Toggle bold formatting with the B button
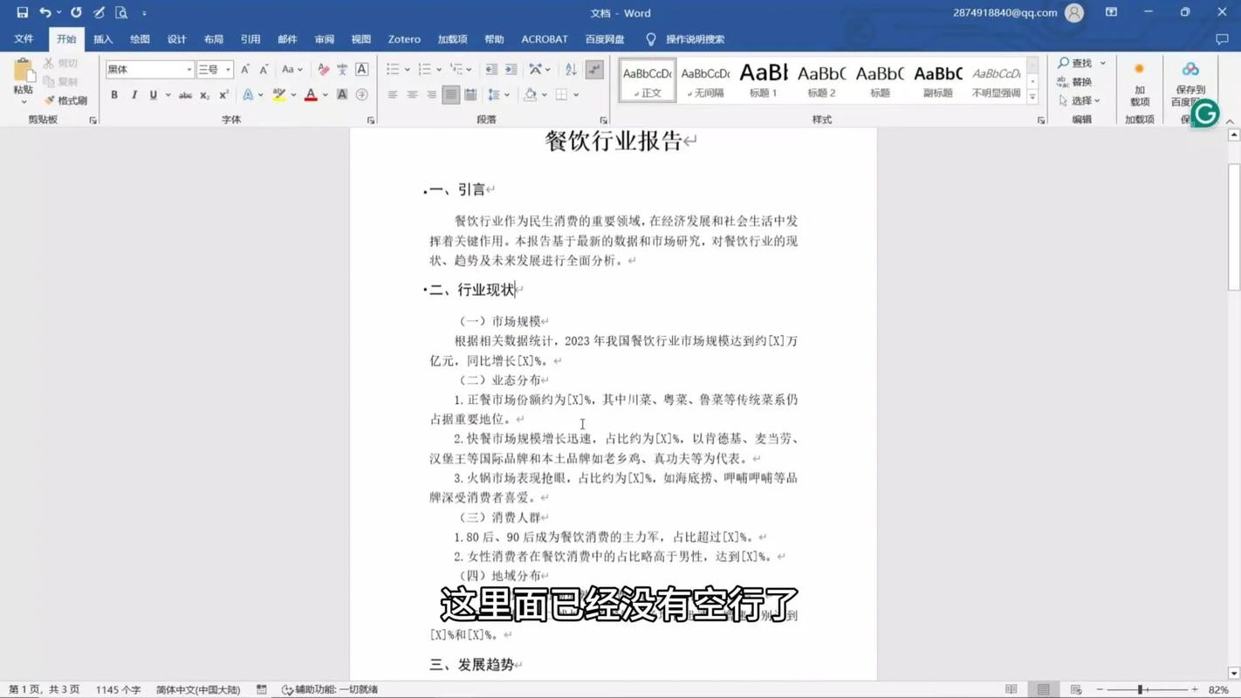The width and height of the screenshot is (1241, 698). (x=114, y=94)
